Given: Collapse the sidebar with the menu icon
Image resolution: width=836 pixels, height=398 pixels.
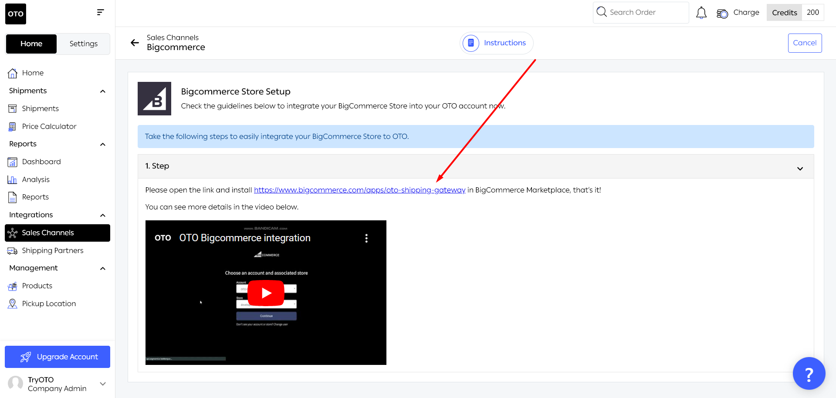Looking at the screenshot, I should [100, 12].
